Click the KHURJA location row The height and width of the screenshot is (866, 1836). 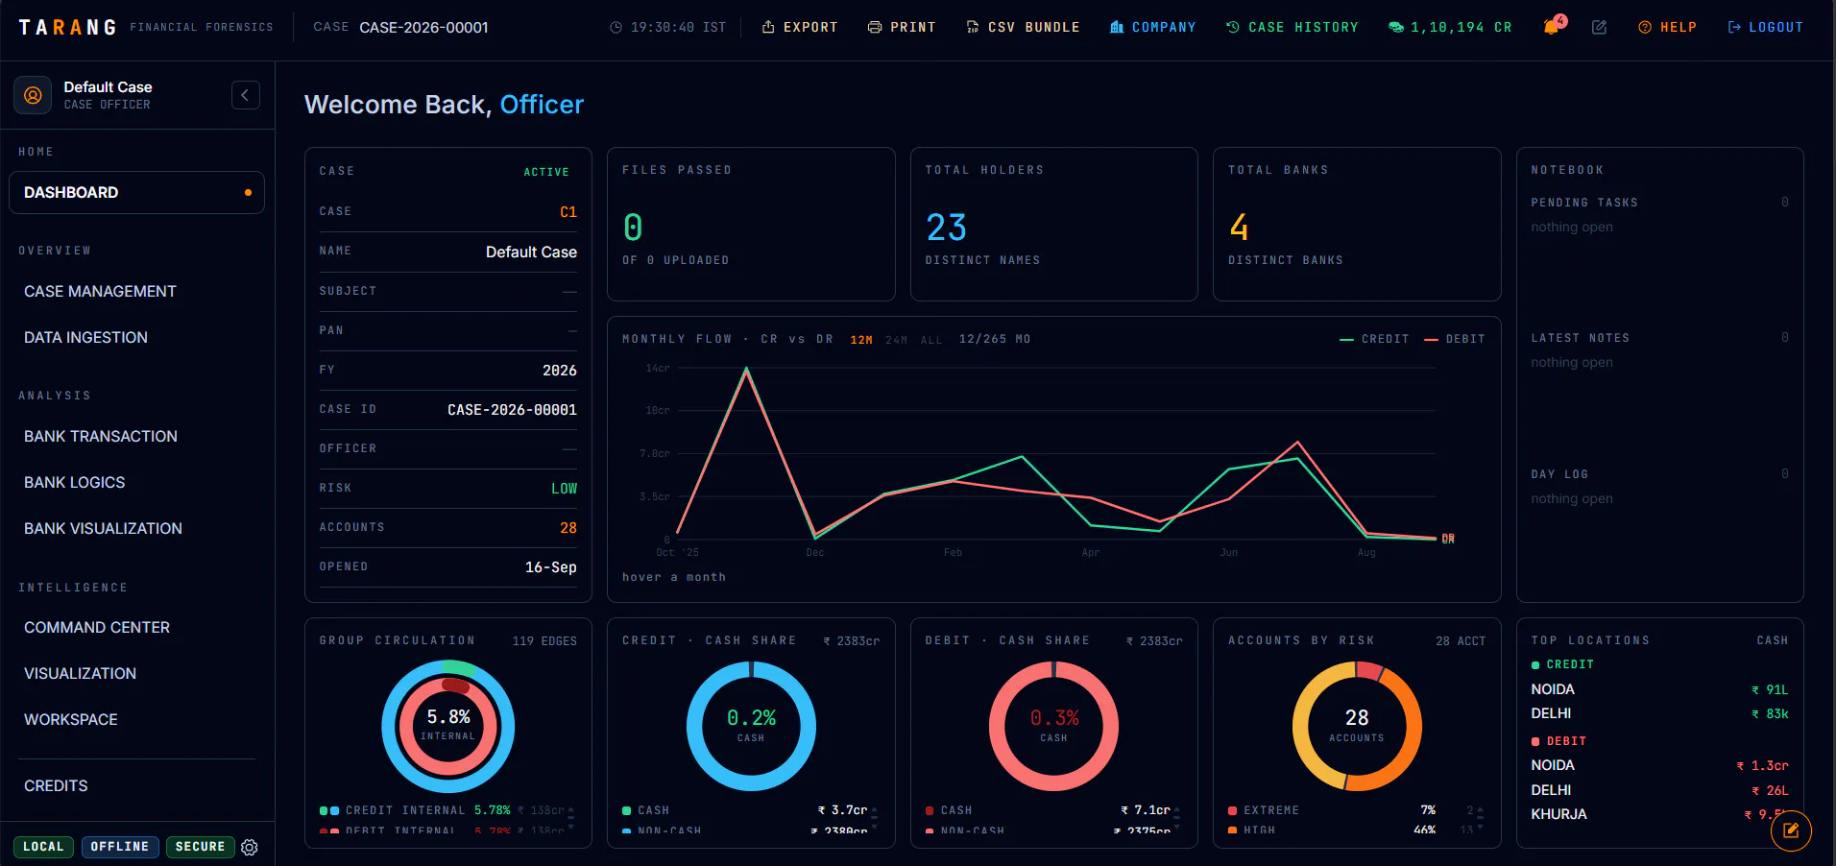coord(1659,814)
